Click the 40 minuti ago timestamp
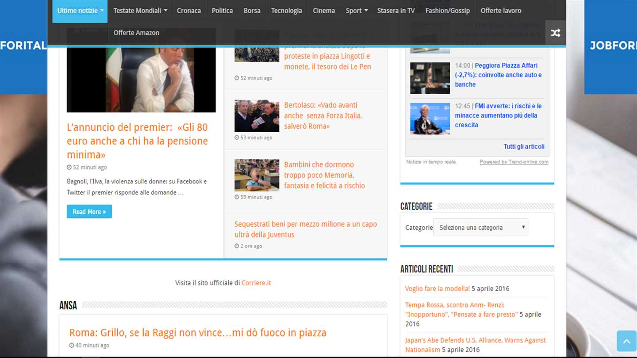The width and height of the screenshot is (637, 358). [89, 346]
